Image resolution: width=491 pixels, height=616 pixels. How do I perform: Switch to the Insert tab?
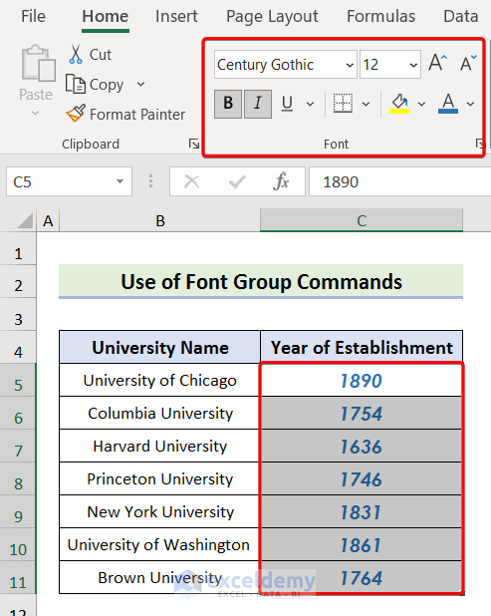point(176,17)
